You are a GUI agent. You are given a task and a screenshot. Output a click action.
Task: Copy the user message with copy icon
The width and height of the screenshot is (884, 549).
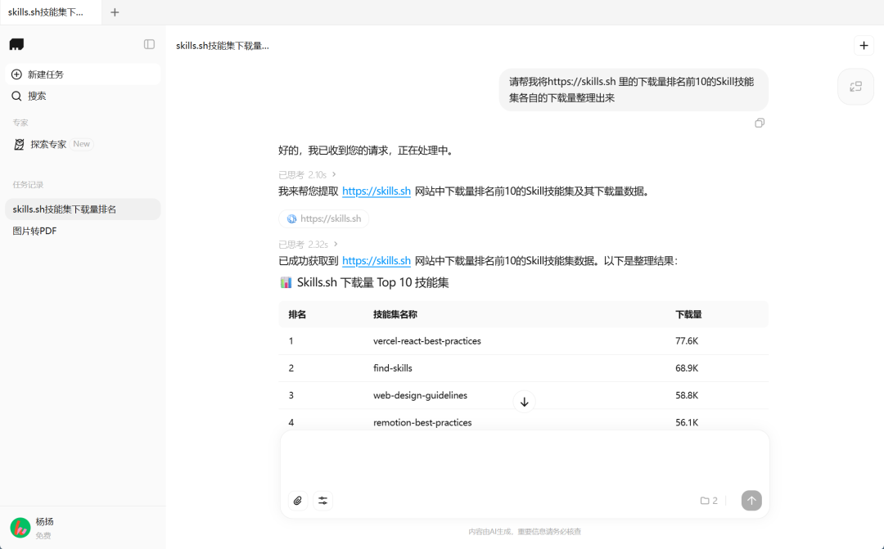tap(760, 123)
